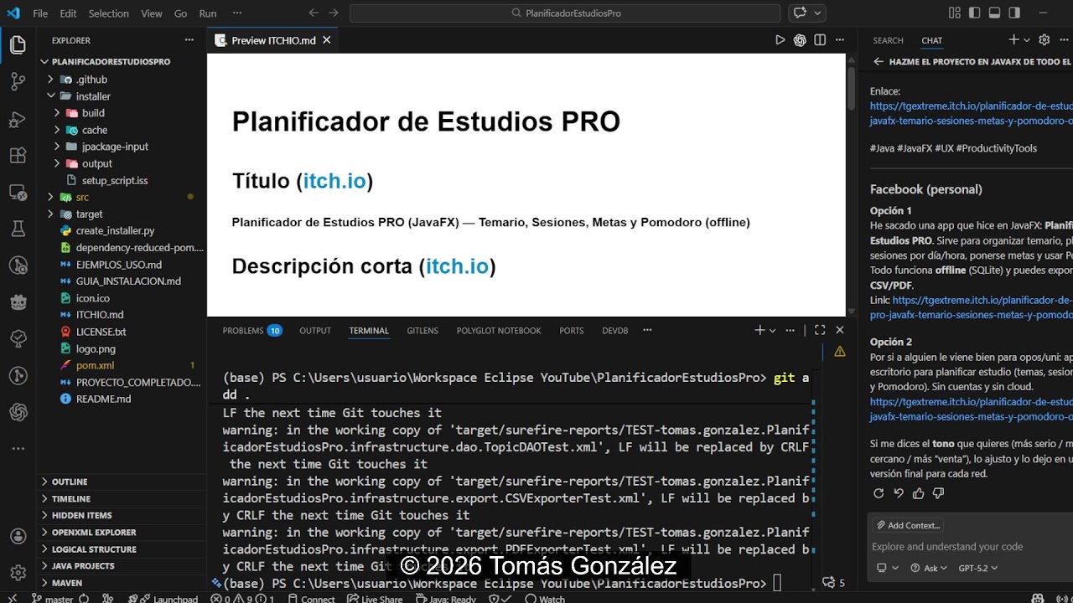
Task: Click Add Context button in chat
Action: [908, 525]
